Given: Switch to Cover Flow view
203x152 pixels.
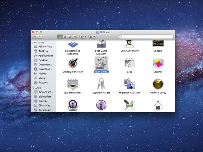Looking at the screenshot, I should pyautogui.click(x=75, y=37).
